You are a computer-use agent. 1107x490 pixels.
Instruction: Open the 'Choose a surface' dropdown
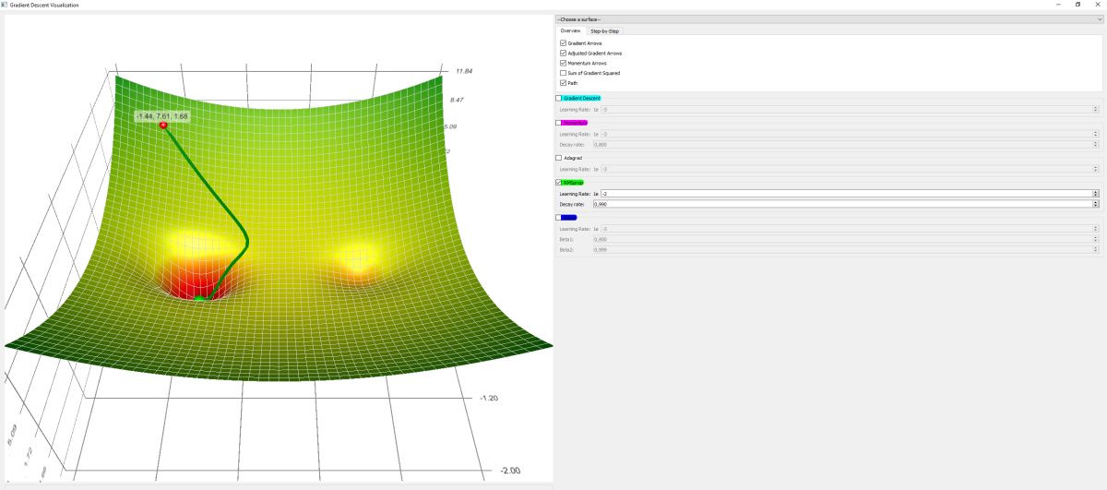pos(828,18)
